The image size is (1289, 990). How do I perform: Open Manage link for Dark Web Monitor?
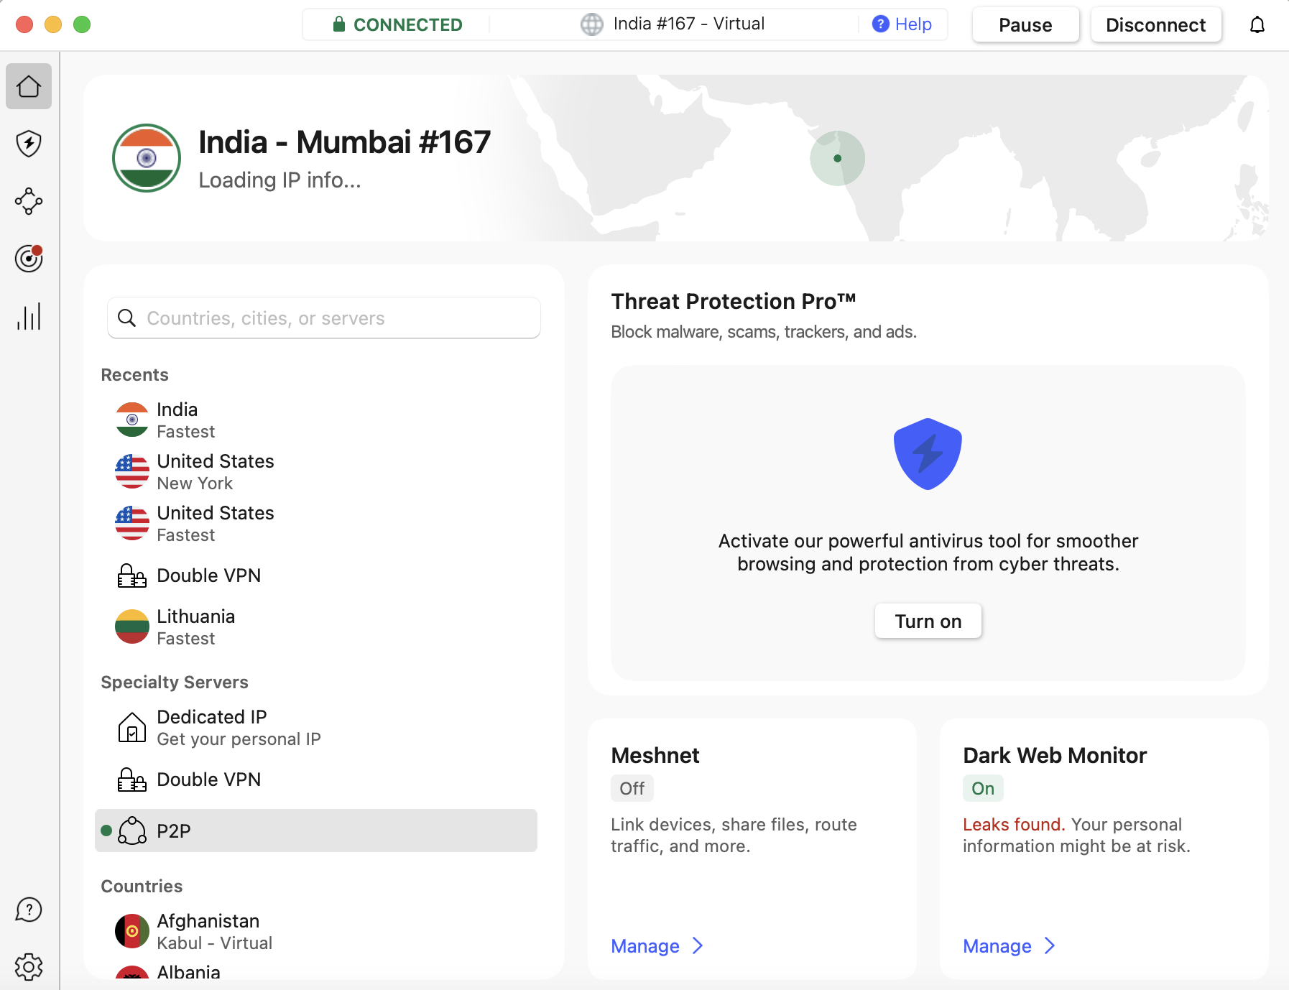click(997, 946)
